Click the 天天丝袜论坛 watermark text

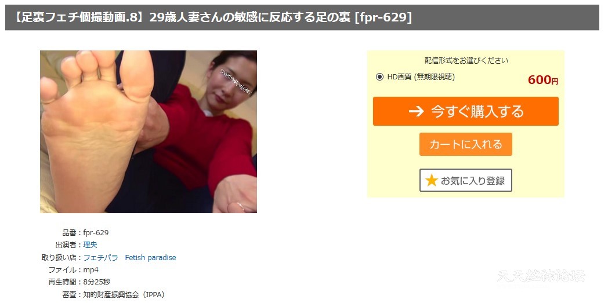coord(541,276)
